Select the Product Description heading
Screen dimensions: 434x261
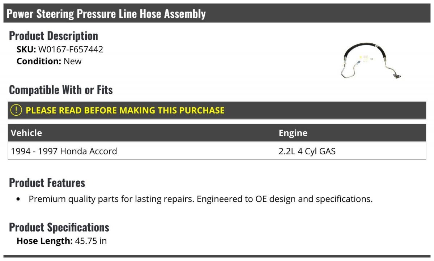tap(54, 36)
